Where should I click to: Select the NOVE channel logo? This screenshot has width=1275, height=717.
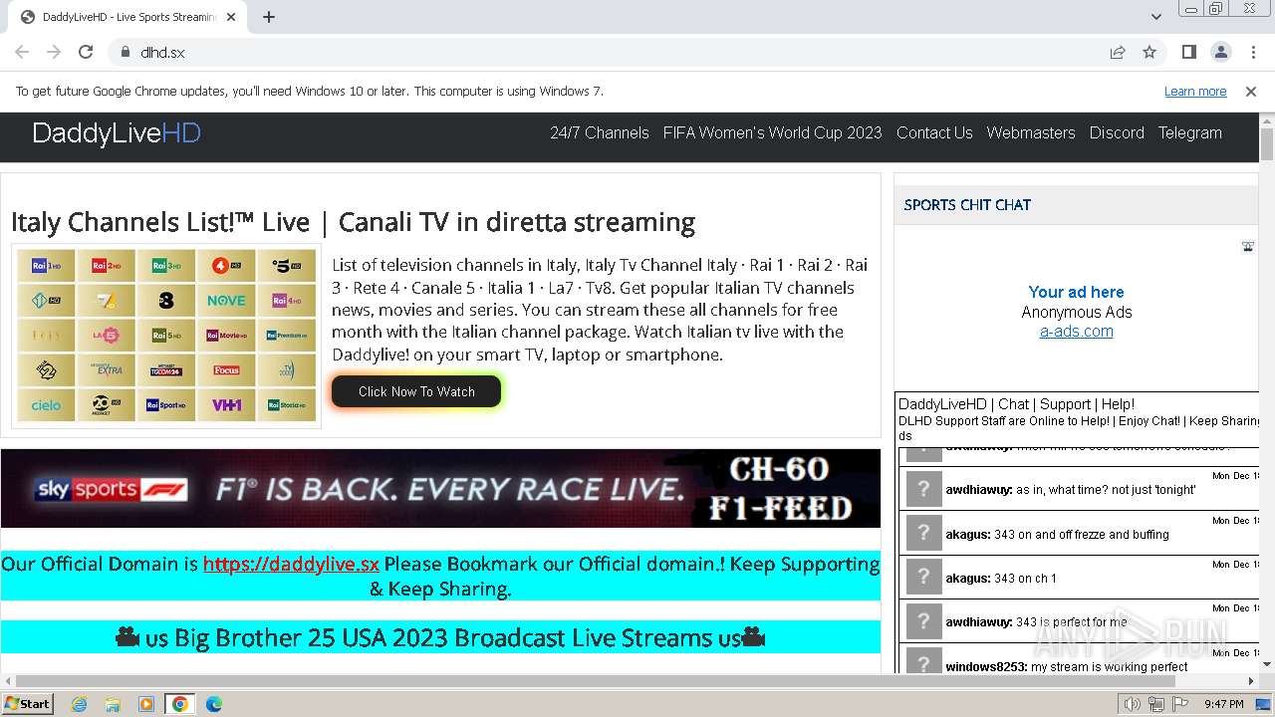tap(226, 301)
